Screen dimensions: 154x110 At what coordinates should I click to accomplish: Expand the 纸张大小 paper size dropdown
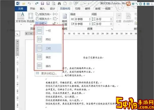pyautogui.click(x=43, y=19)
